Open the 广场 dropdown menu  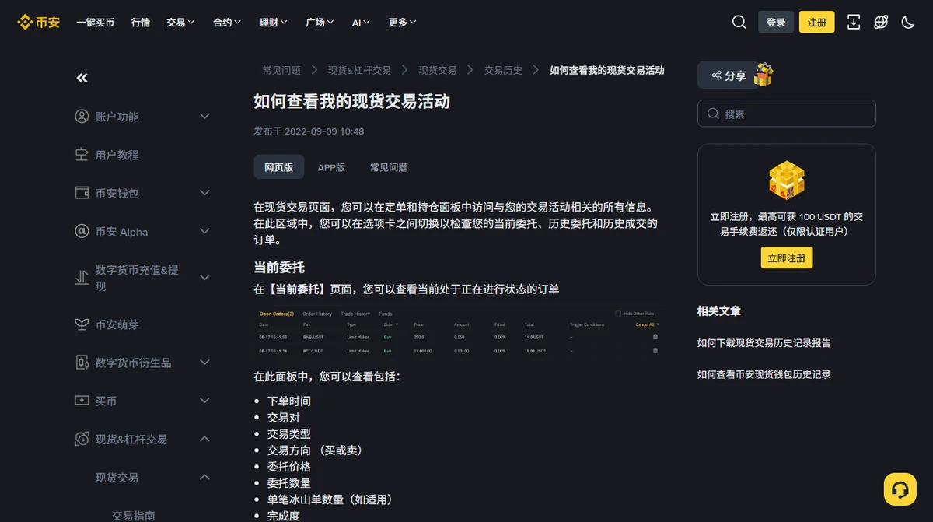(x=320, y=23)
